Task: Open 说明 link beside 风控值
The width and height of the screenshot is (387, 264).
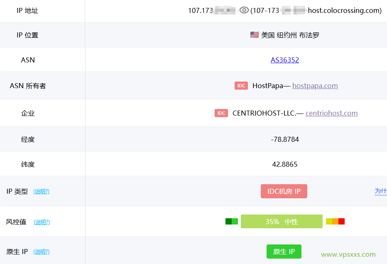Action: 42,222
